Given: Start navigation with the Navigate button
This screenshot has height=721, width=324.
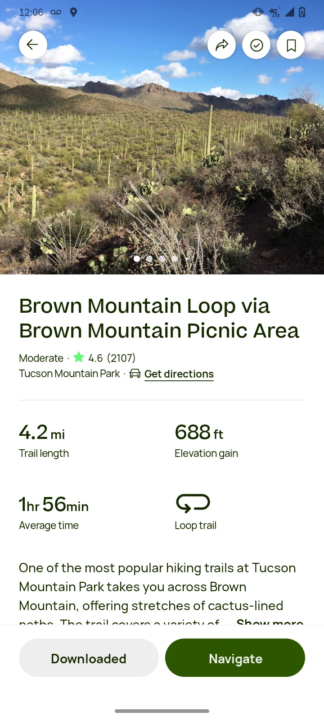Looking at the screenshot, I should [235, 658].
